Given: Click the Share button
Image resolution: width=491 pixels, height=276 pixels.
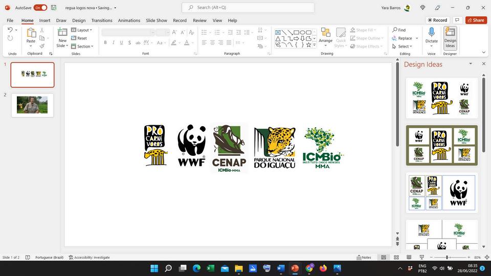Looking at the screenshot, I should pyautogui.click(x=476, y=20).
